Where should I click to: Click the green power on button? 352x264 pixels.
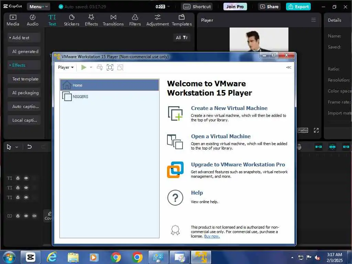(x=84, y=67)
